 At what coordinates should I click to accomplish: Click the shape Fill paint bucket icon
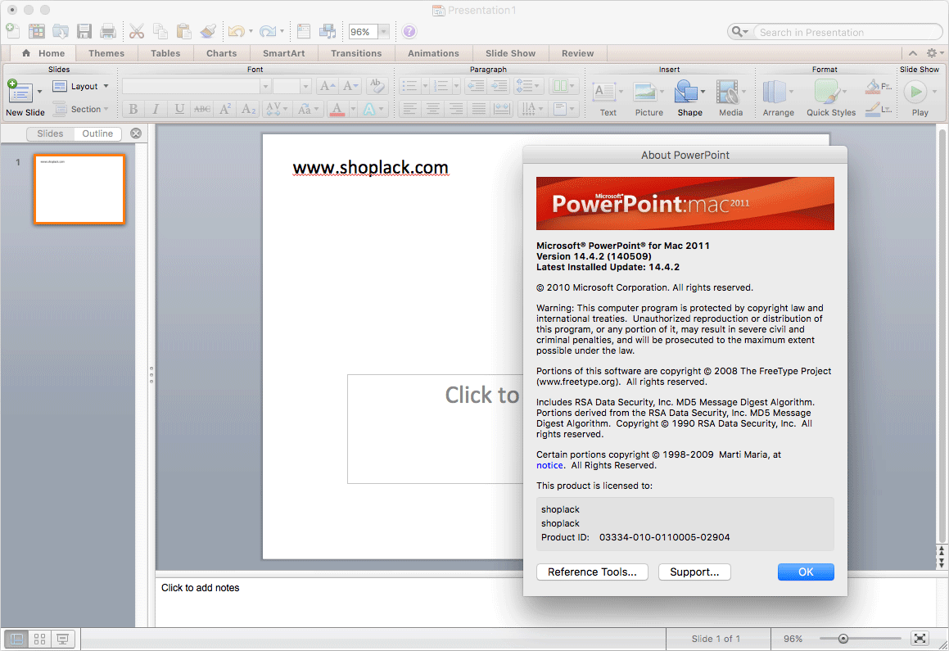[x=873, y=87]
